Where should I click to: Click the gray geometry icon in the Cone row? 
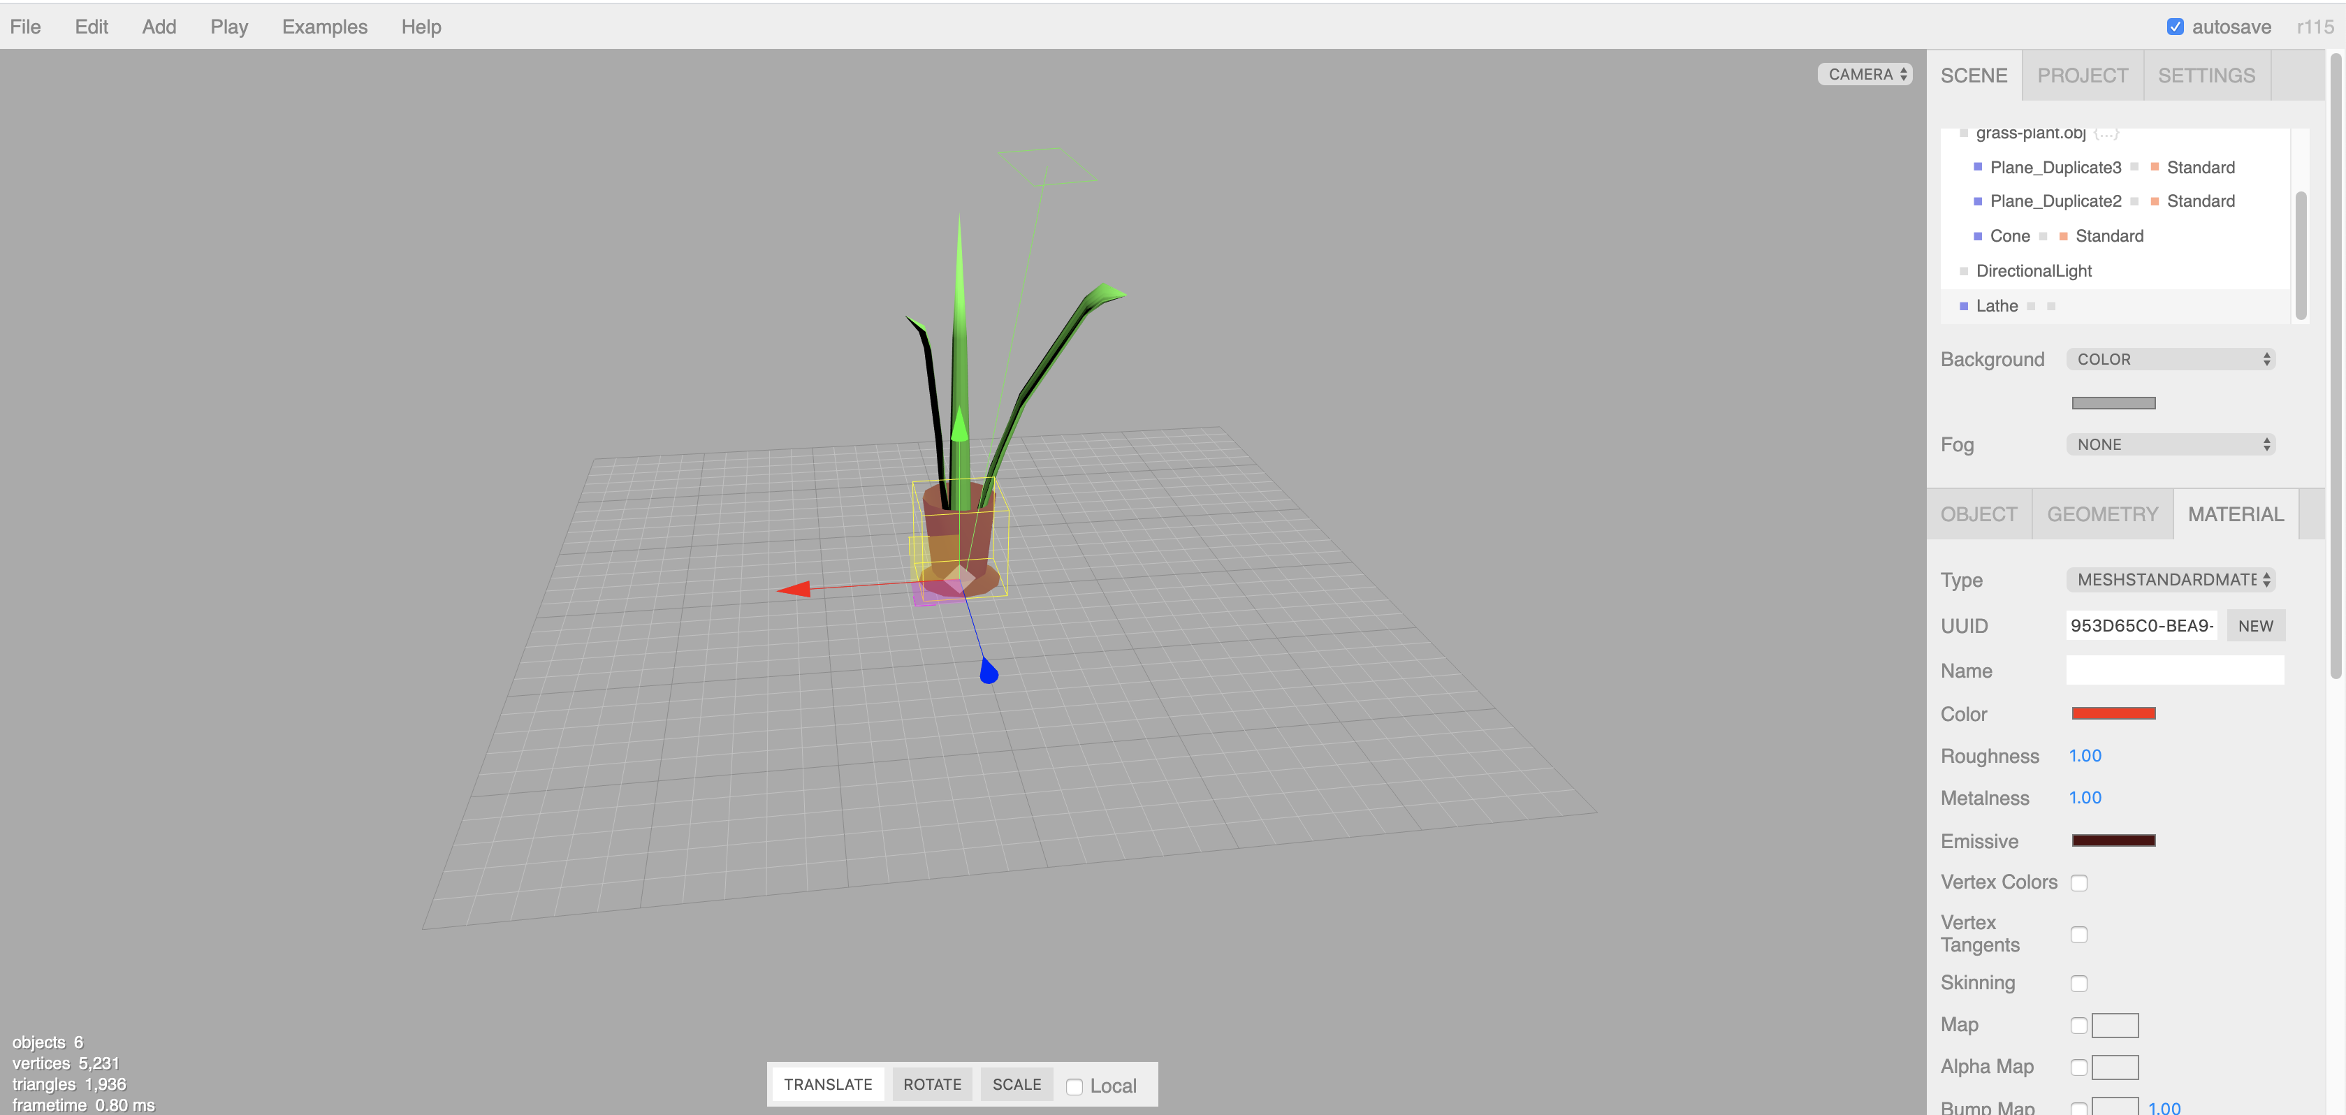pos(2043,236)
